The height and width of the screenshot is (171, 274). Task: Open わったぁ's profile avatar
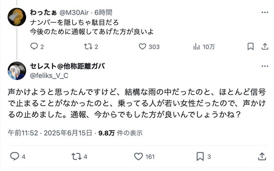[17, 17]
